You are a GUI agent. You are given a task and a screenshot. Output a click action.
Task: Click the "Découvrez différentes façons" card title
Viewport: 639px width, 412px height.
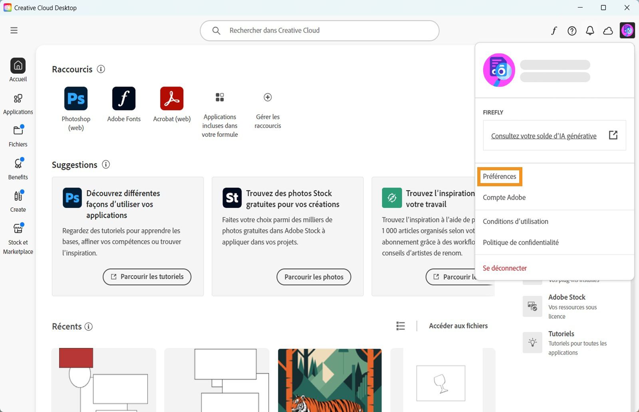123,204
